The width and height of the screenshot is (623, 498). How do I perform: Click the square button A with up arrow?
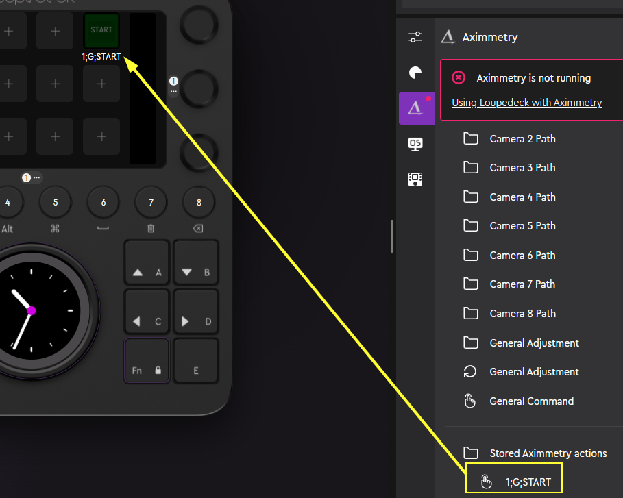147,262
